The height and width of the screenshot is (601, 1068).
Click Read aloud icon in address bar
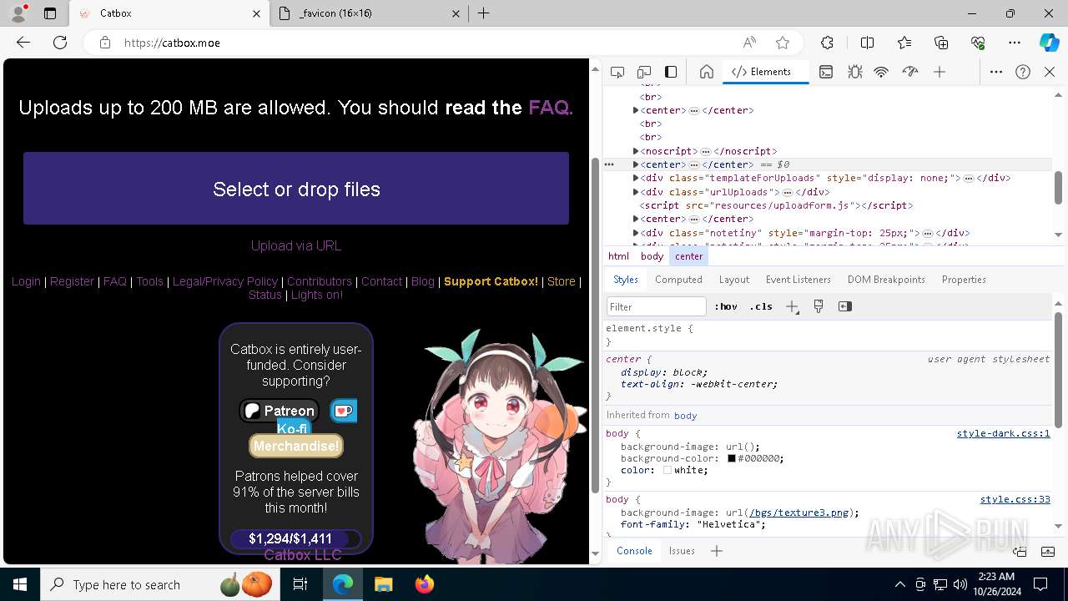[749, 43]
